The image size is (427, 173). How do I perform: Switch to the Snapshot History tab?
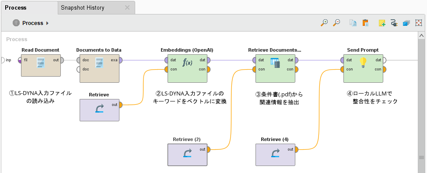(83, 7)
